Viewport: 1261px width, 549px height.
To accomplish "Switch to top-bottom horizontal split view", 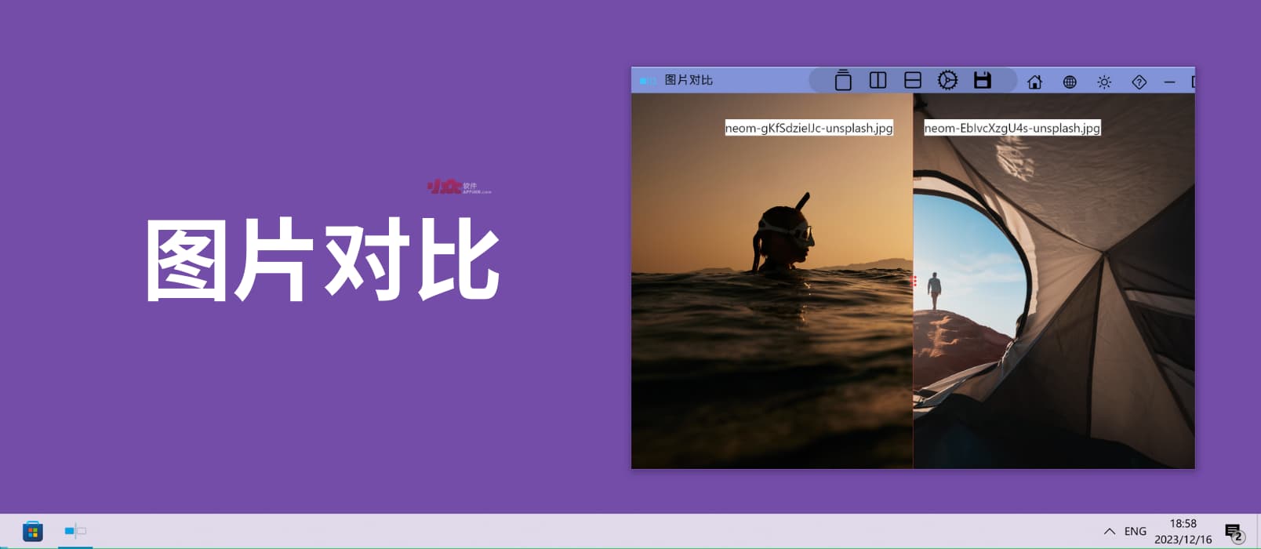I will (912, 81).
